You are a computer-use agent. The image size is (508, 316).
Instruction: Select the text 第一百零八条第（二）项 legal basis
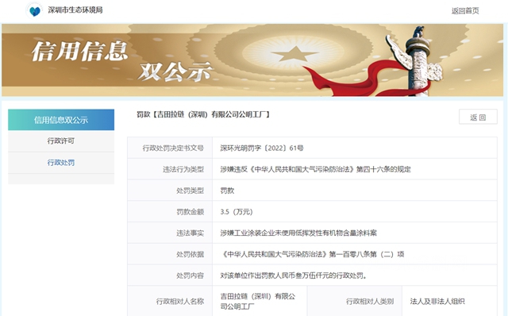pyautogui.click(x=367, y=254)
